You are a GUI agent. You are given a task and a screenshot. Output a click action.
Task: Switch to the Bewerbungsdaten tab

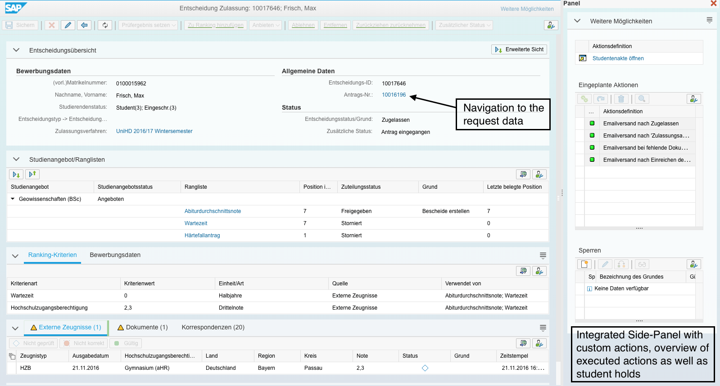pos(115,255)
